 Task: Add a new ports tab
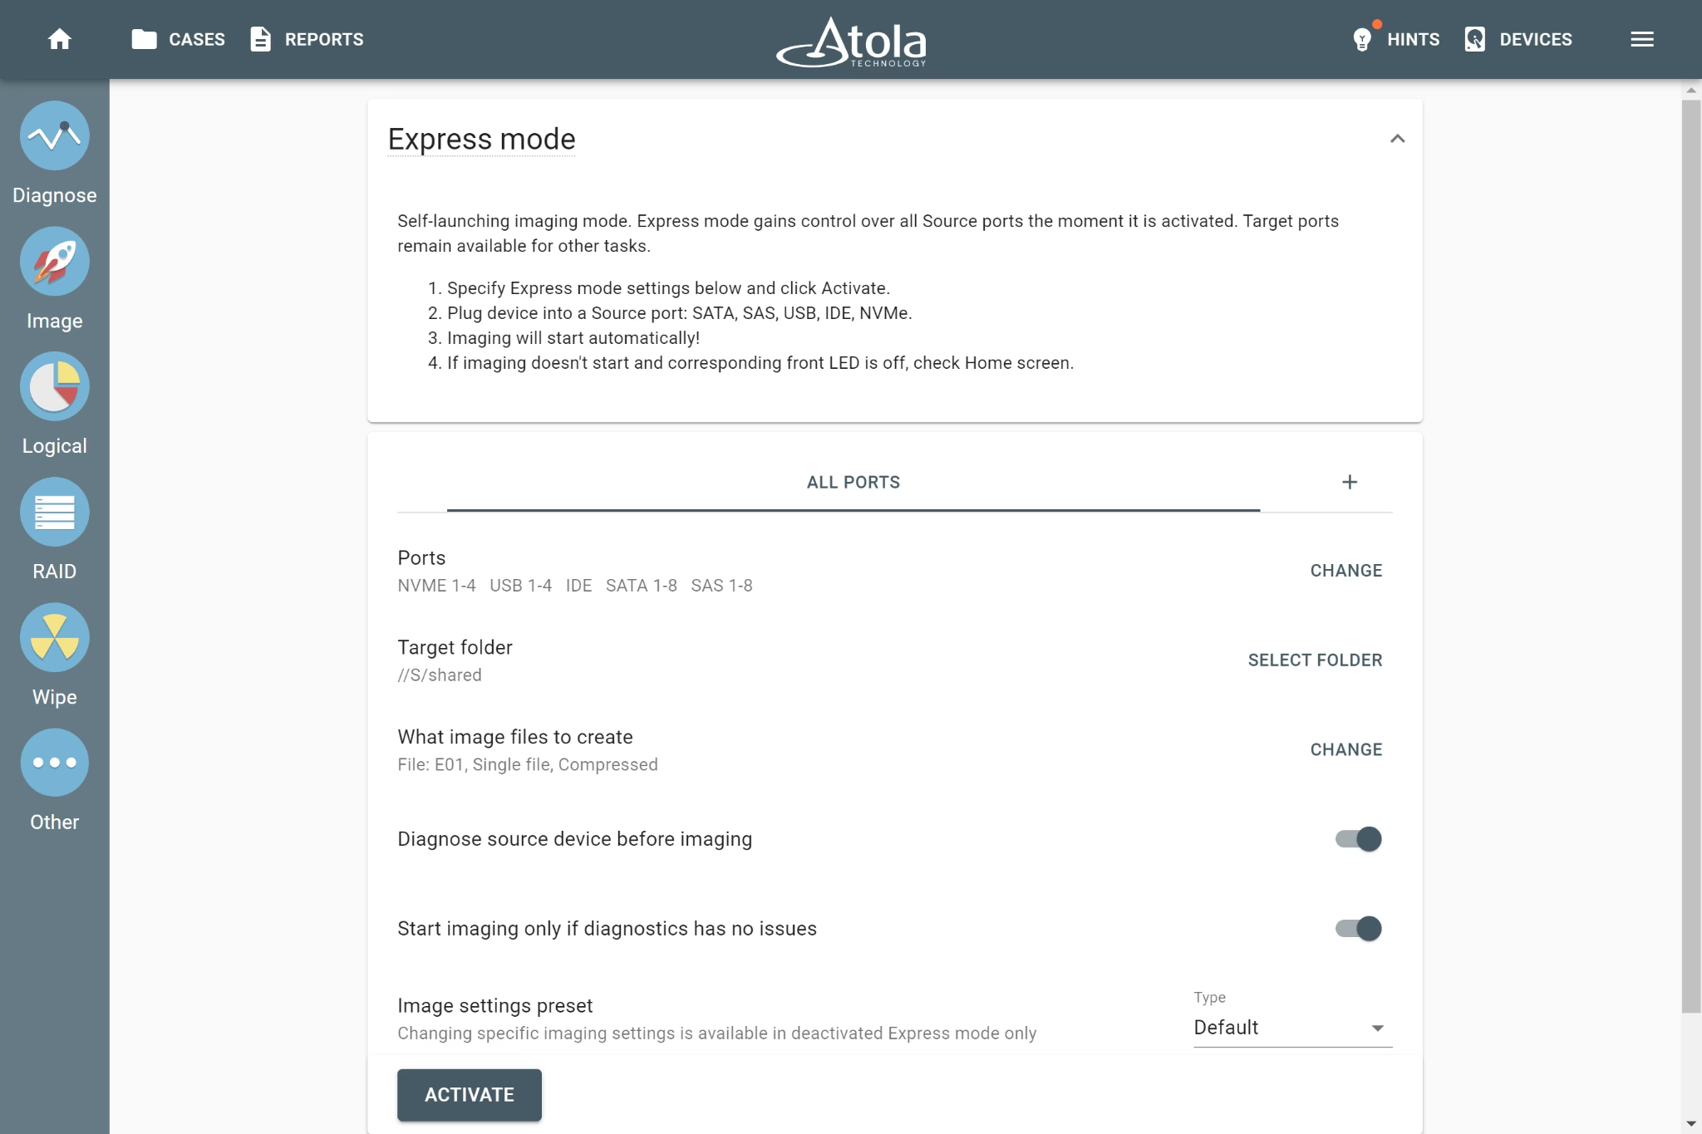point(1350,483)
